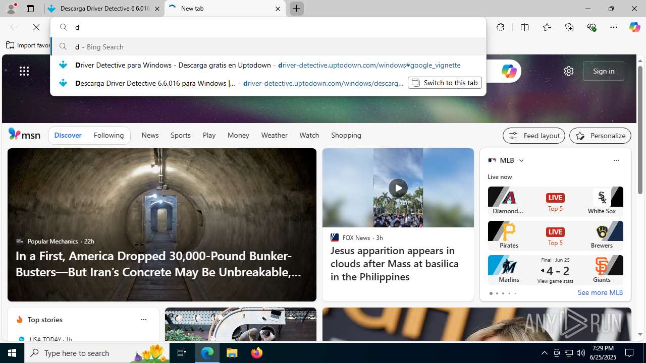646x363 pixels.
Task: Open the Watch menu item
Action: pyautogui.click(x=309, y=135)
